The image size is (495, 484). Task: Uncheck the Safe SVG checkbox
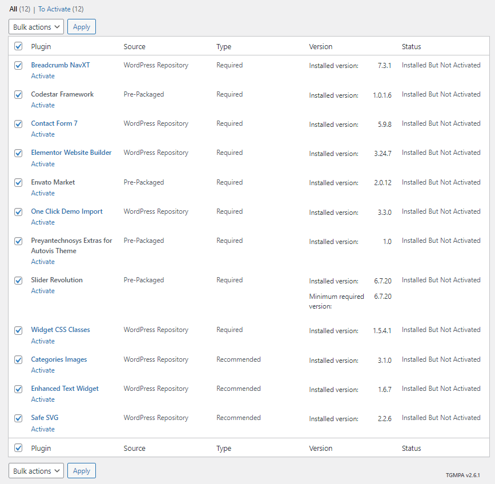tap(18, 418)
